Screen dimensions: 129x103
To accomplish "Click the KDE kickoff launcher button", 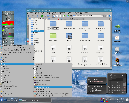I will (x=2, y=100).
